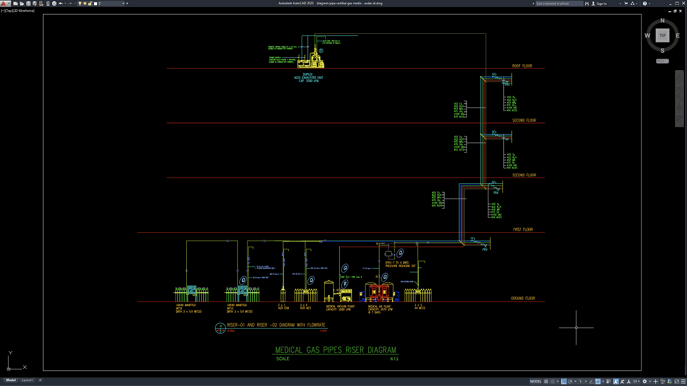Open the Autodesk App Store cart icon

coord(625,4)
